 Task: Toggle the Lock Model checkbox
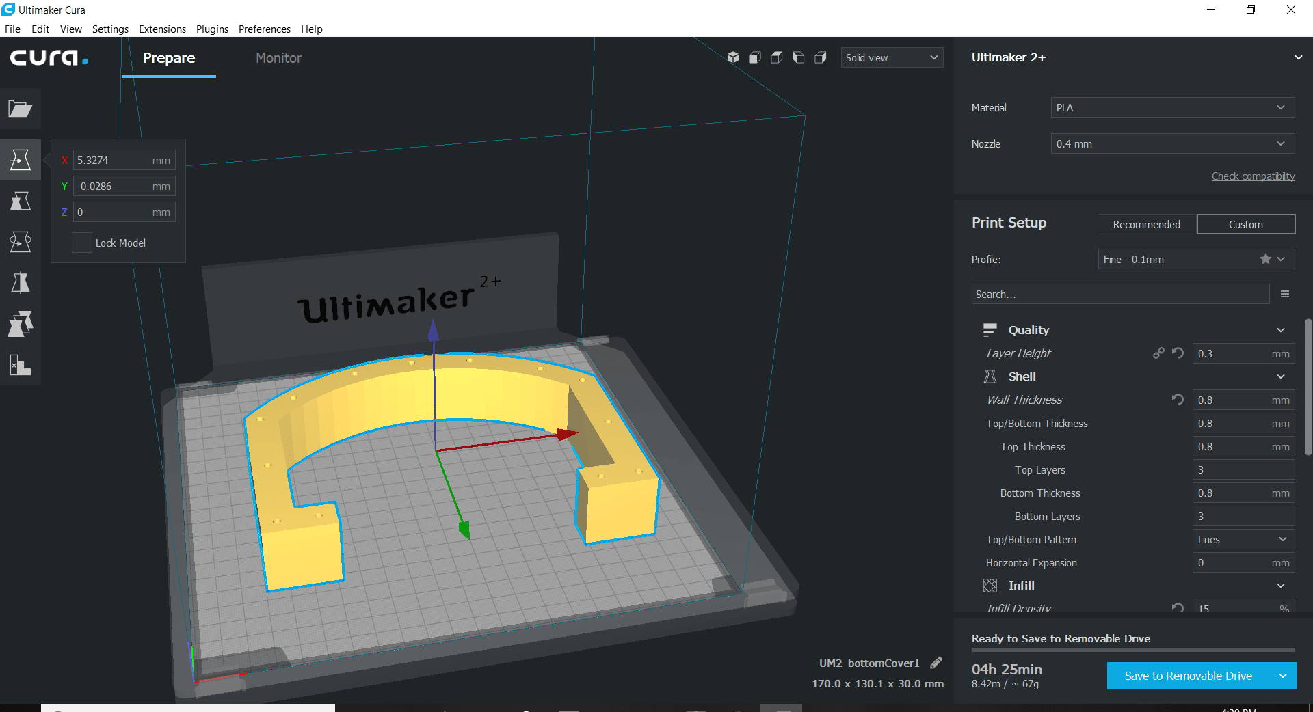(82, 243)
